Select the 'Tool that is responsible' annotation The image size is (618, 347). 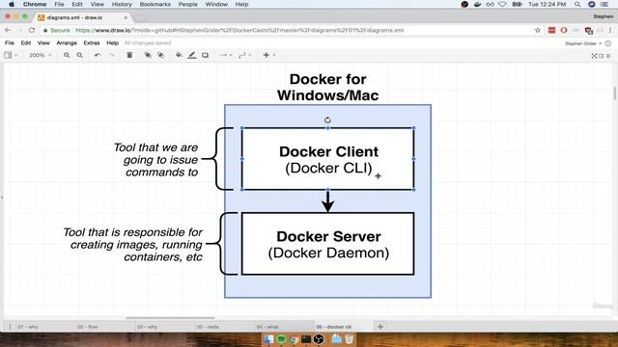coord(133,244)
